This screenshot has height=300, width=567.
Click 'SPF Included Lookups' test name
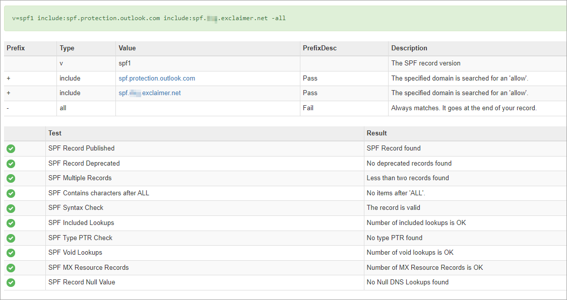[81, 223]
